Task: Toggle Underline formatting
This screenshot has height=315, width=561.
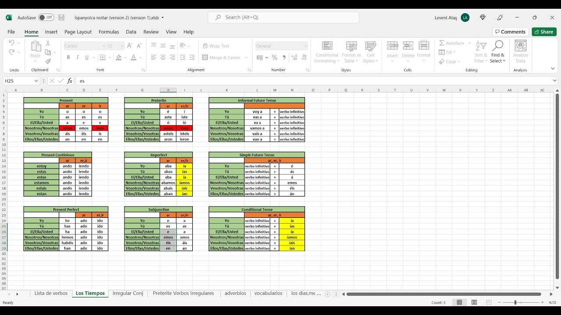Action: pyautogui.click(x=87, y=57)
